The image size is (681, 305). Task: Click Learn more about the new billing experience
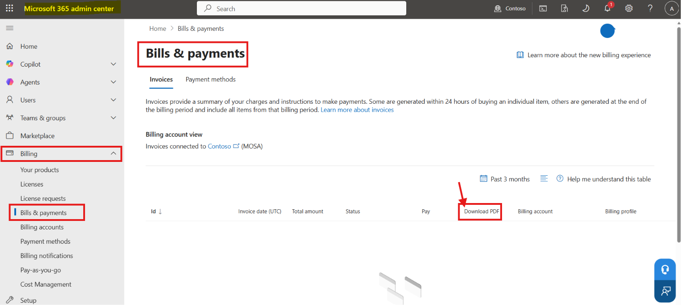coord(584,55)
